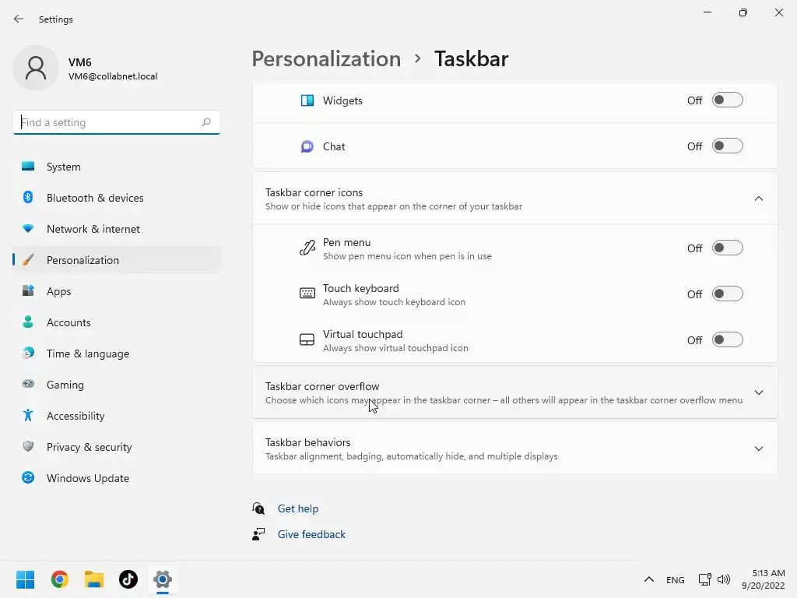This screenshot has width=797, height=598.
Task: Open the Windows Start menu
Action: (x=26, y=579)
